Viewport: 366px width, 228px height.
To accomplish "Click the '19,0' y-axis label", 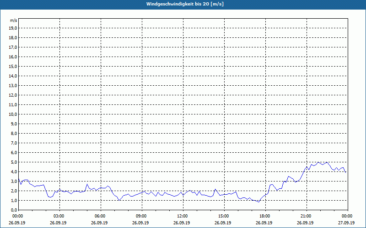I will click(x=13, y=28).
